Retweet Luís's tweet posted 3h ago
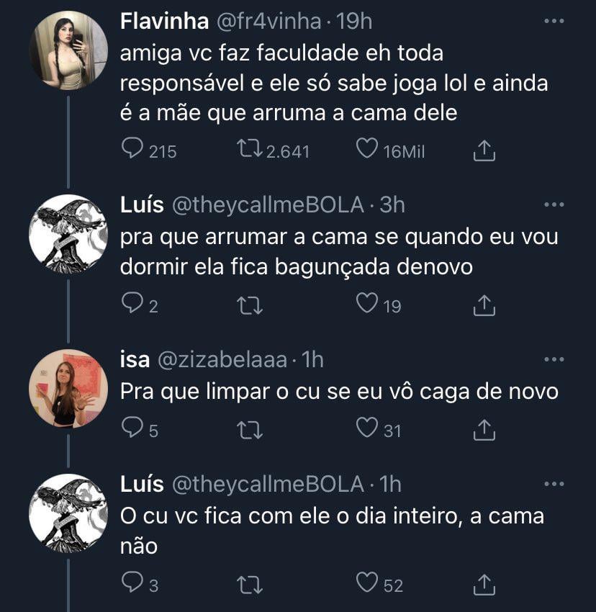596x612 pixels. (249, 306)
